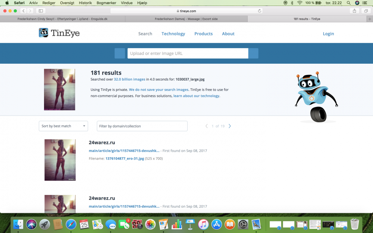Select the 181 results - TinEye tab

pos(307,19)
